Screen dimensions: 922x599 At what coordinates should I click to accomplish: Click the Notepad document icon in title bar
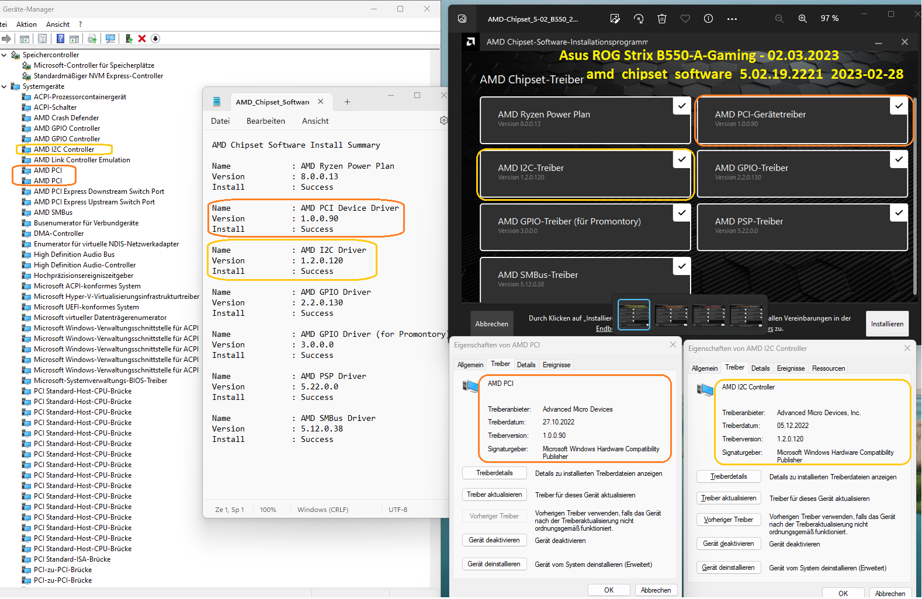pos(217,102)
